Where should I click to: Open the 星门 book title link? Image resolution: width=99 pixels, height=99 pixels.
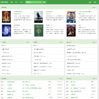click(80, 25)
